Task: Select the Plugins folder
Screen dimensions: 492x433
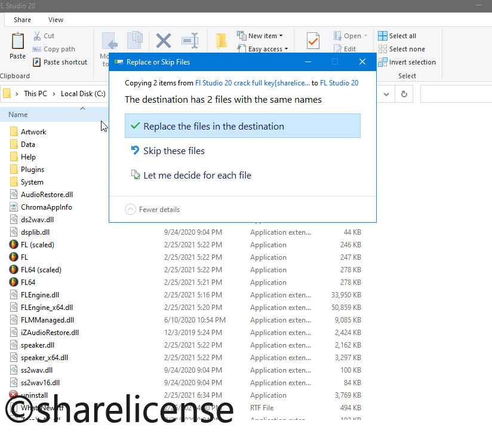Action: pos(32,170)
